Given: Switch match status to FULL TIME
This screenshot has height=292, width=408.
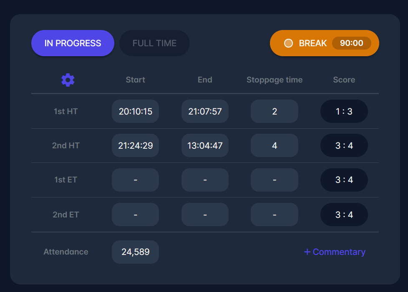Looking at the screenshot, I should [154, 43].
